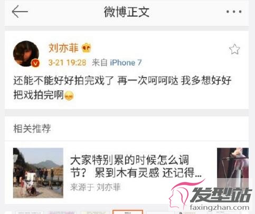Click the crown emoji badge beside 刘亦菲
Image resolution: width=255 pixels, height=214 pixels.
pos(87,48)
